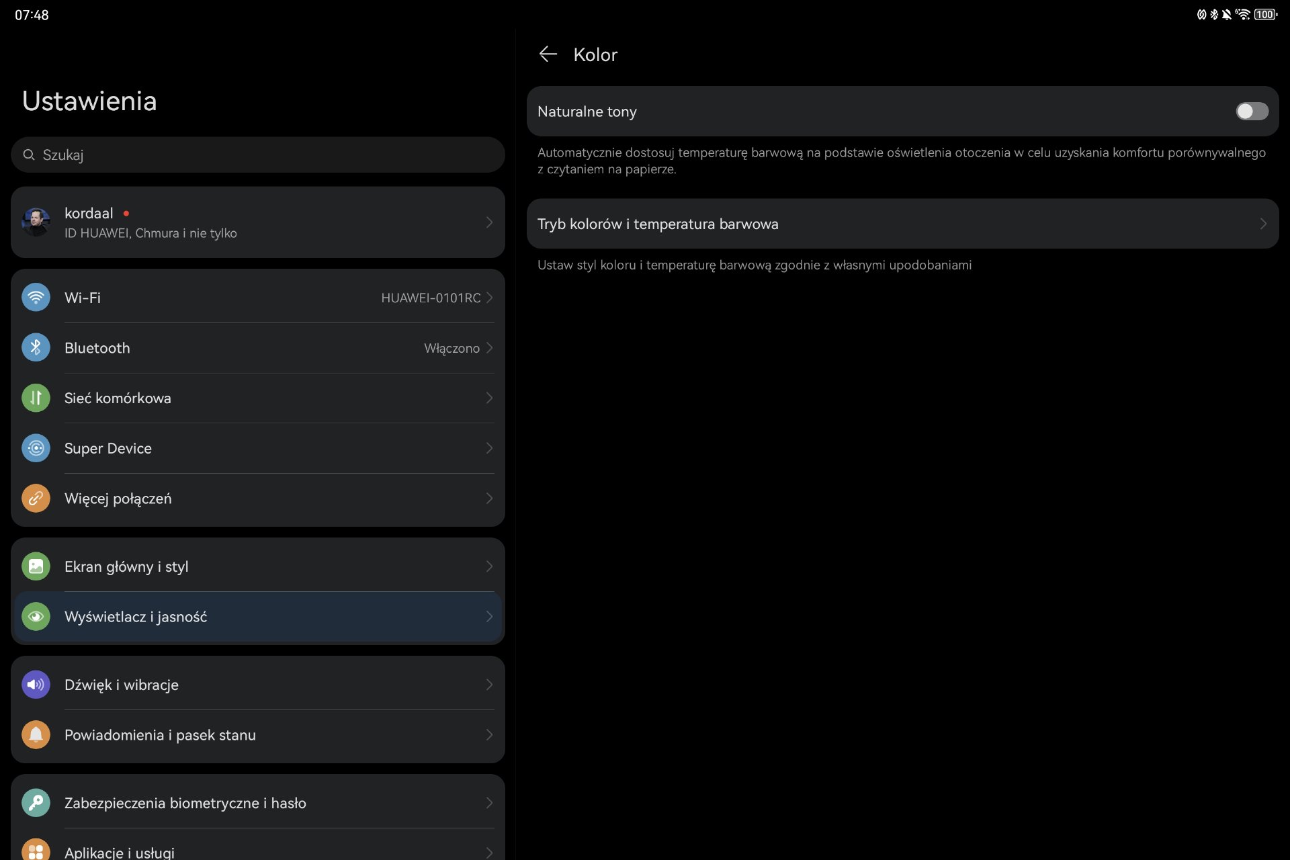1290x860 pixels.
Task: Click the Super Device icon
Action: coord(36,448)
